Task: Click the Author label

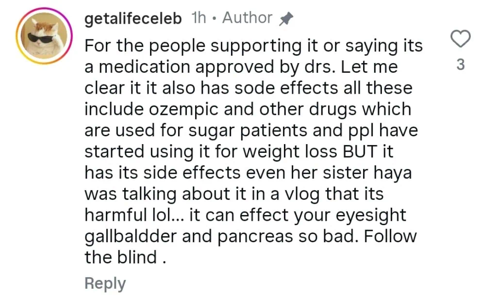Action: [247, 18]
